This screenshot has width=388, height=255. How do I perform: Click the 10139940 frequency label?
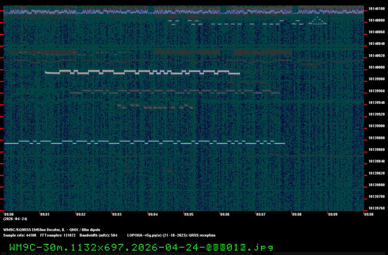377,102
